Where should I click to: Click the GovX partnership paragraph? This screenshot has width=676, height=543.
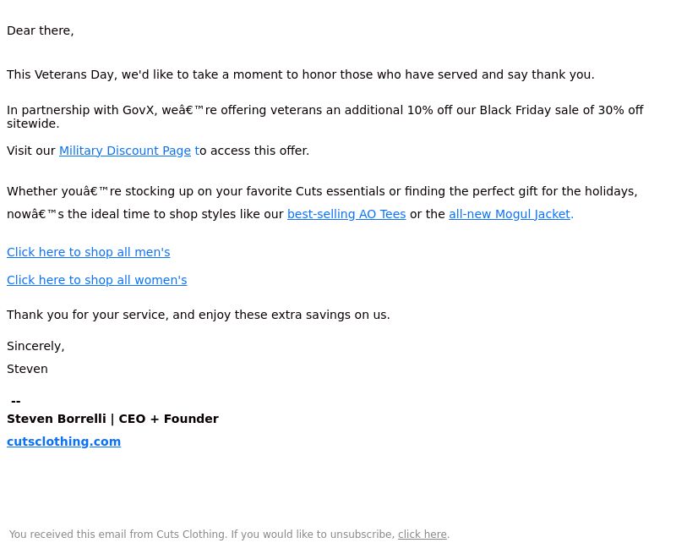tap(325, 117)
